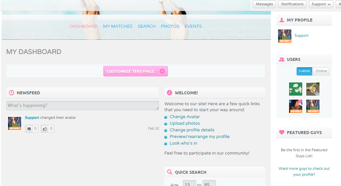Click the What's happening text field
341x186 pixels.
click(82, 106)
